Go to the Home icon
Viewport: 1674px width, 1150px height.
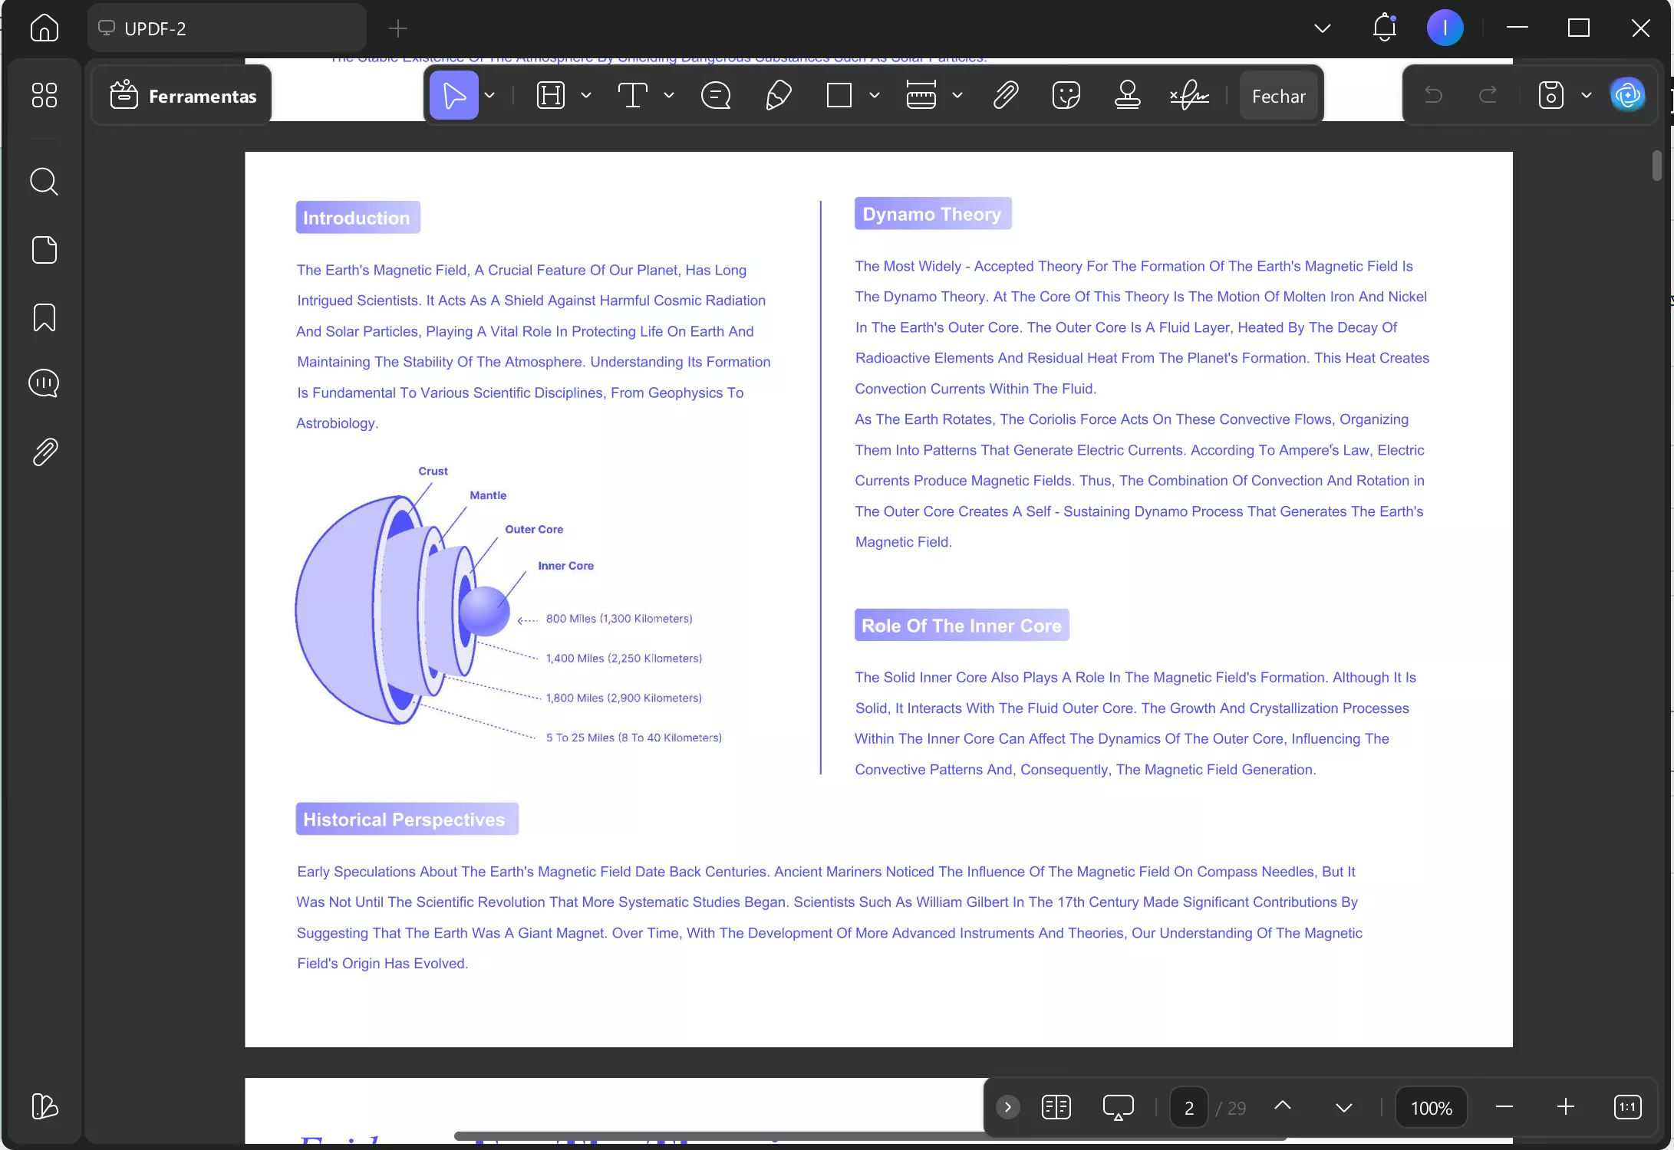tap(44, 28)
